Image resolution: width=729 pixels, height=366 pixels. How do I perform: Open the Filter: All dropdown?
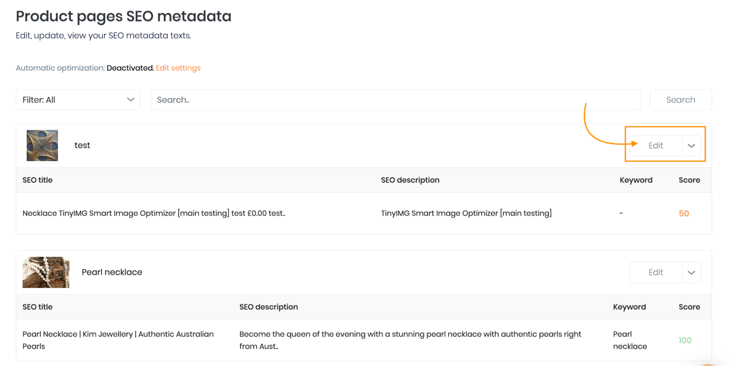(78, 100)
